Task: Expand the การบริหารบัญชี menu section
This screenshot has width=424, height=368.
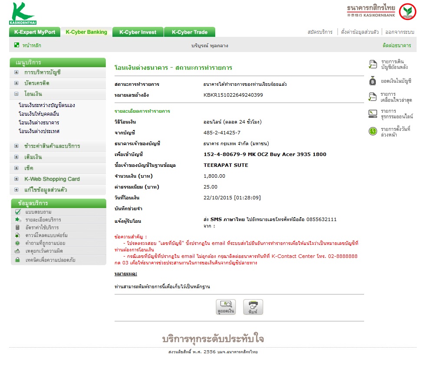Action: [16, 72]
